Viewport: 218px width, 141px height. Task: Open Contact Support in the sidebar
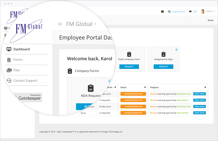click(26, 81)
